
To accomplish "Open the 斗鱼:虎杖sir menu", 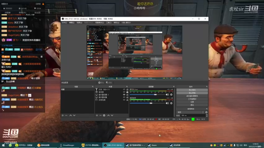I will coord(126,22).
